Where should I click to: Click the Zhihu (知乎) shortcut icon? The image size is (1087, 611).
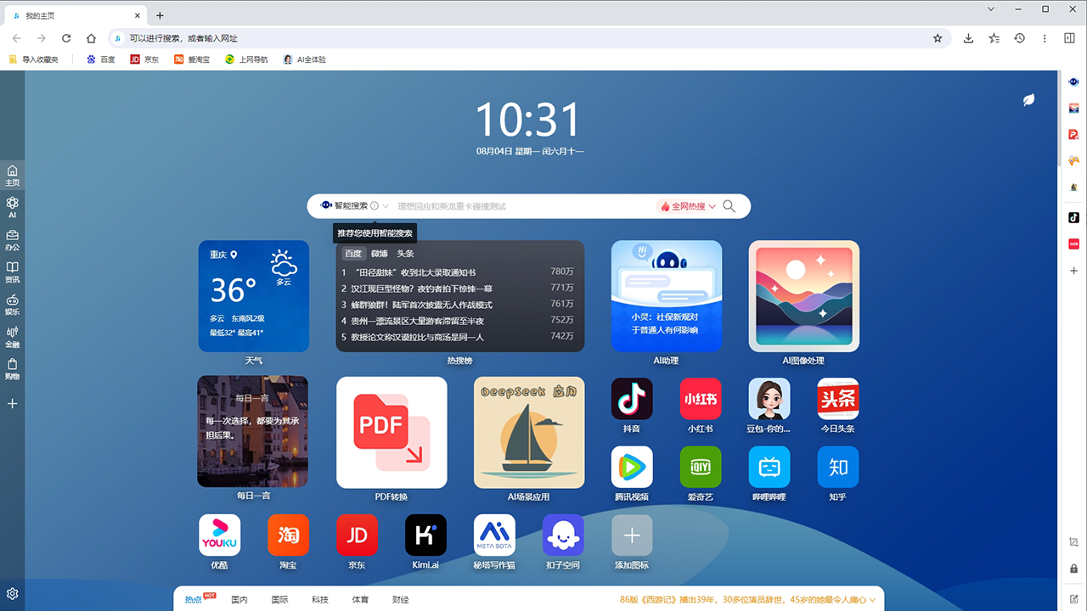[x=838, y=467]
